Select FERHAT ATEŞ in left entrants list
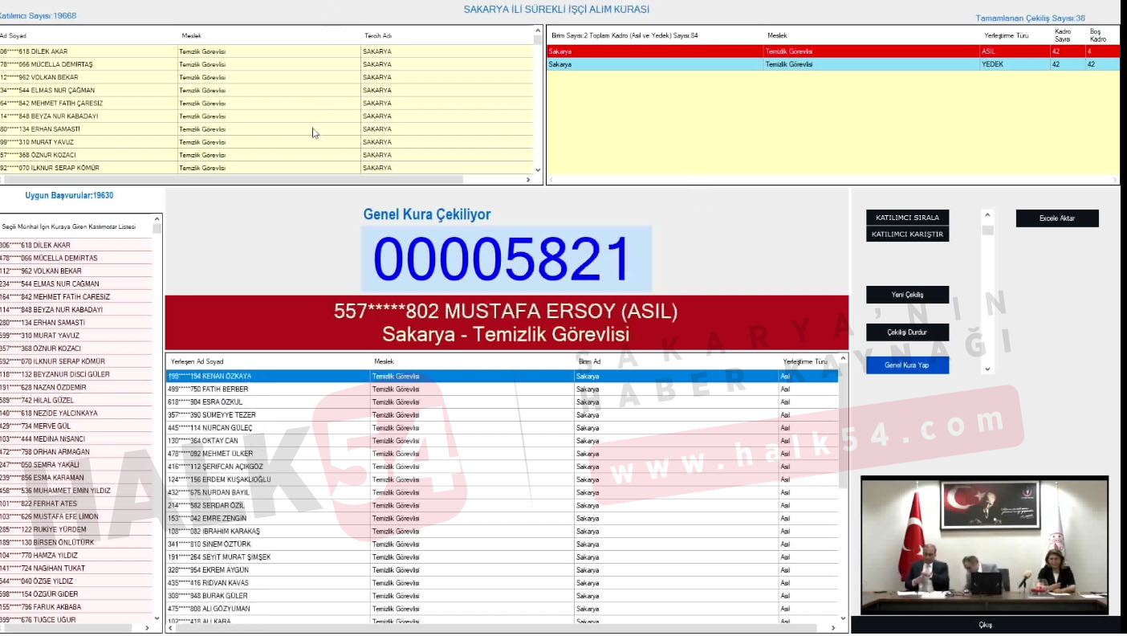 (x=76, y=503)
